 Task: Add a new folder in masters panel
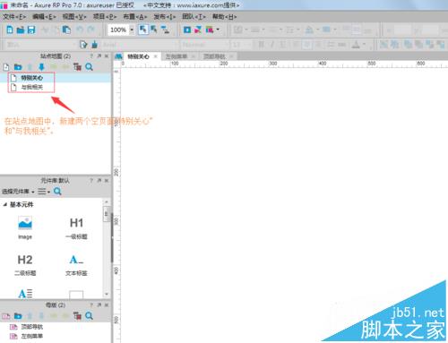pyautogui.click(x=18, y=316)
